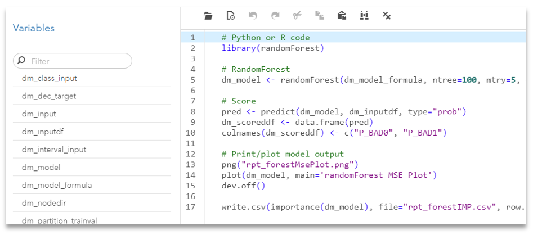The height and width of the screenshot is (239, 542).
Task: Click the Paste clipboard icon
Action: [x=342, y=16]
